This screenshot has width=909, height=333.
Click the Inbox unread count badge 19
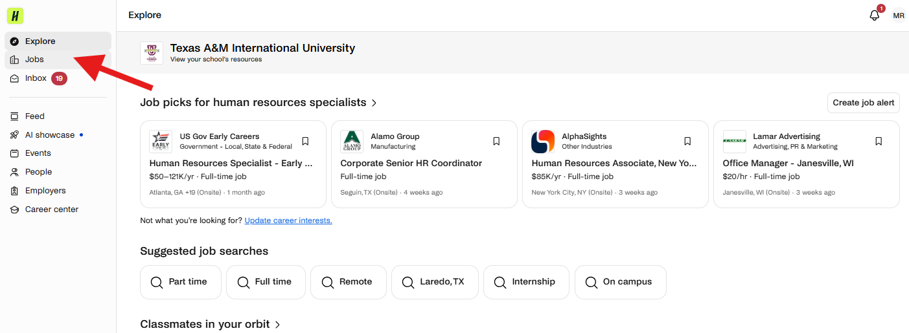(59, 78)
